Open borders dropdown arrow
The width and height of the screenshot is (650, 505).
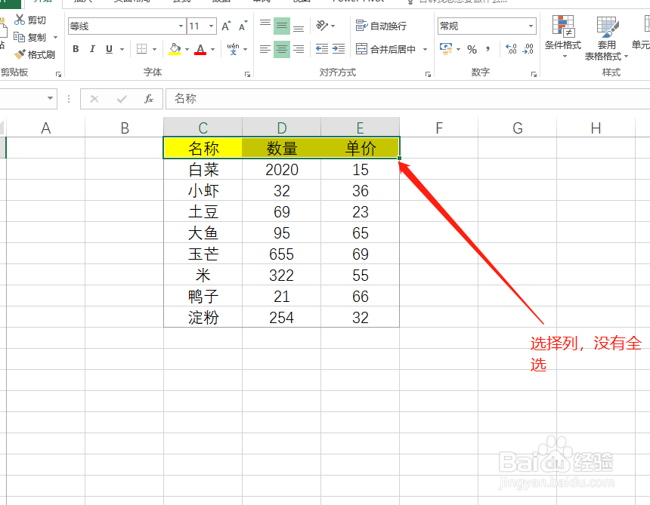(155, 50)
